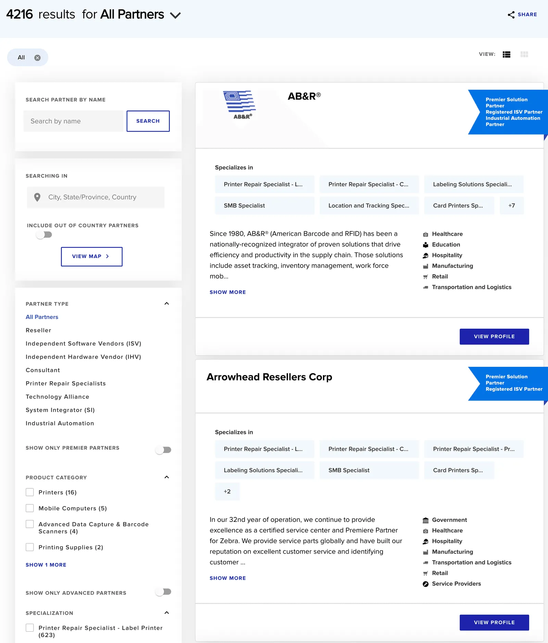This screenshot has height=643, width=548.
Task: Check Printer Repair Specialist - Label Printer
Action: [x=30, y=628]
